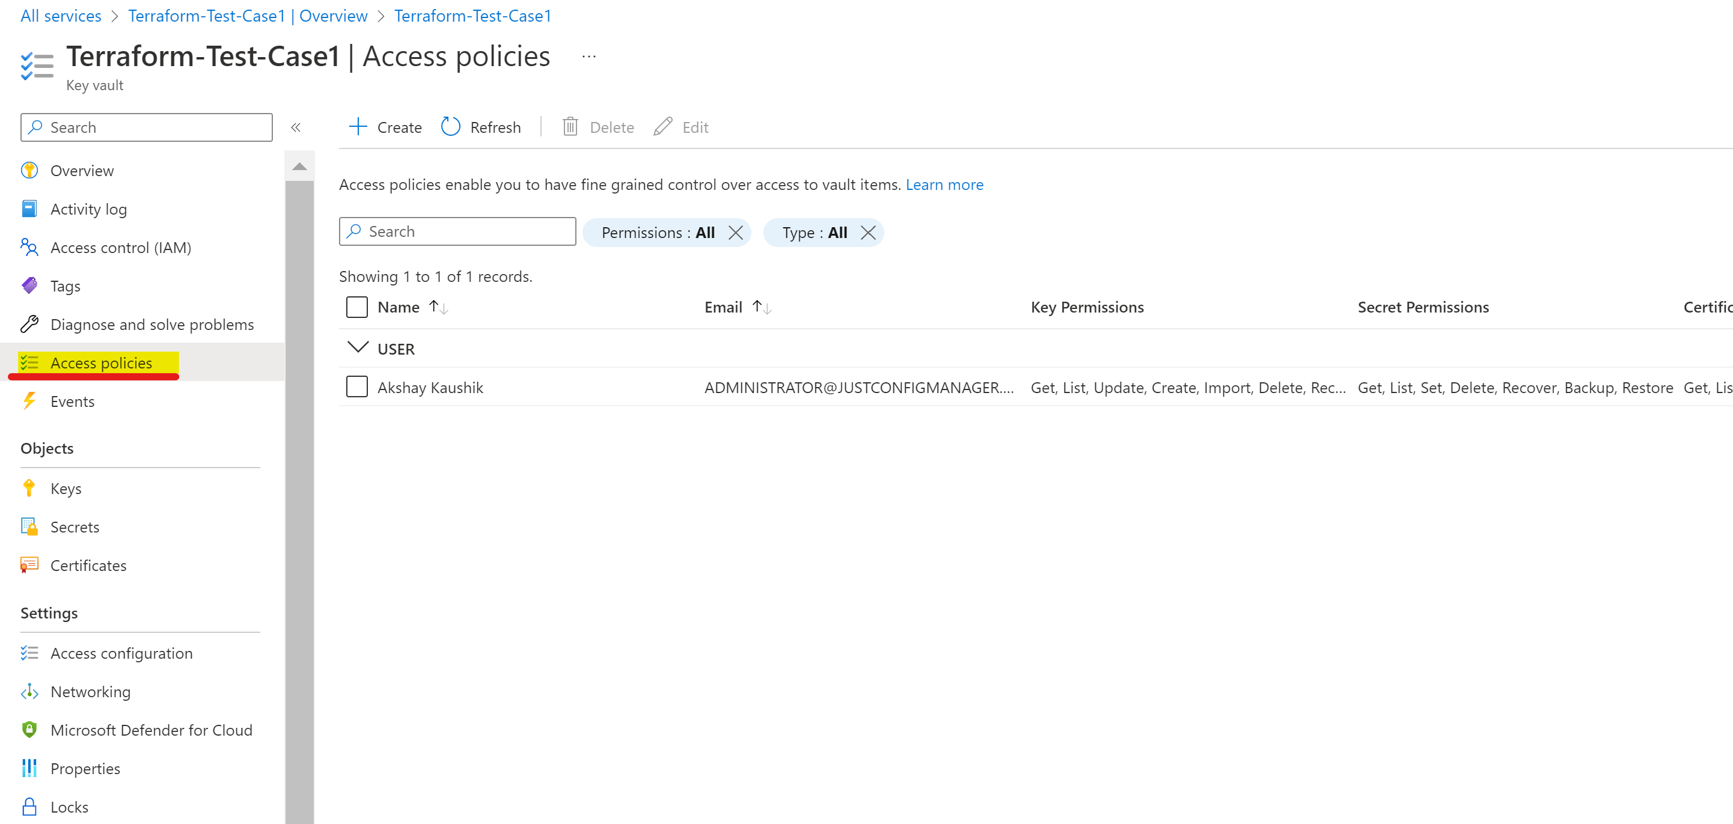Click the access policies search field

pyautogui.click(x=457, y=231)
